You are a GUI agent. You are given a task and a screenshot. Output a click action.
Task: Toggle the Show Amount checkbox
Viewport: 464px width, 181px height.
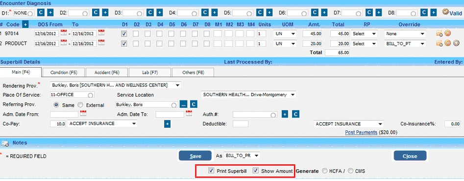(256, 171)
